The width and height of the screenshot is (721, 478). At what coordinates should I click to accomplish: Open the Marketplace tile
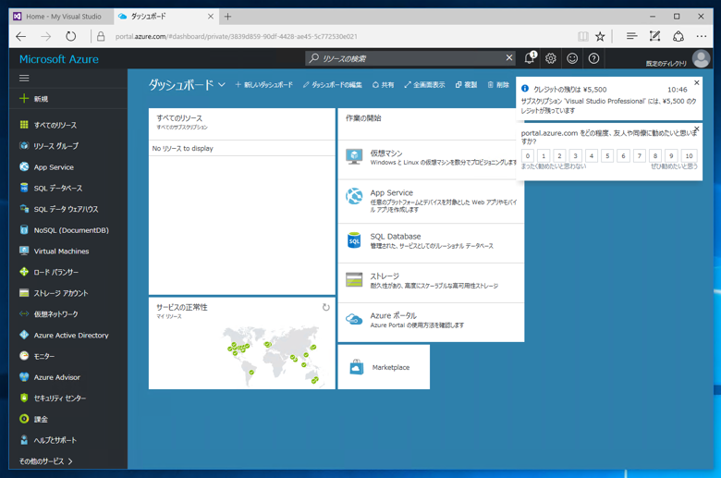pyautogui.click(x=384, y=367)
